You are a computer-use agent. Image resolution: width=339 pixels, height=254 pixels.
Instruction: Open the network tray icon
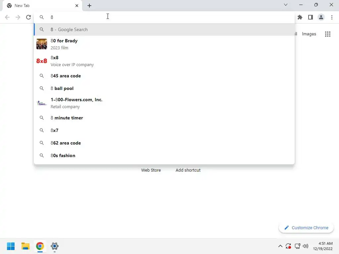[298, 246]
